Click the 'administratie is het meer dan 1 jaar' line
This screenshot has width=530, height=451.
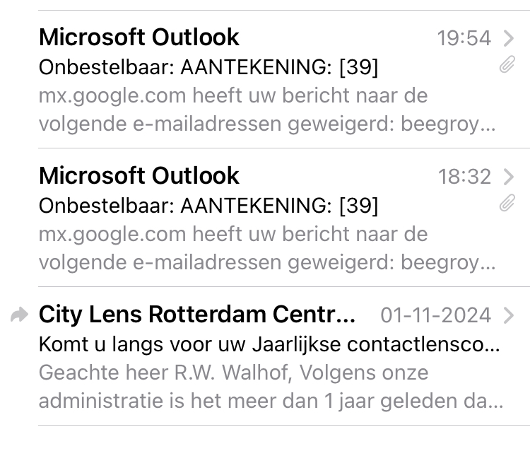coord(271,401)
